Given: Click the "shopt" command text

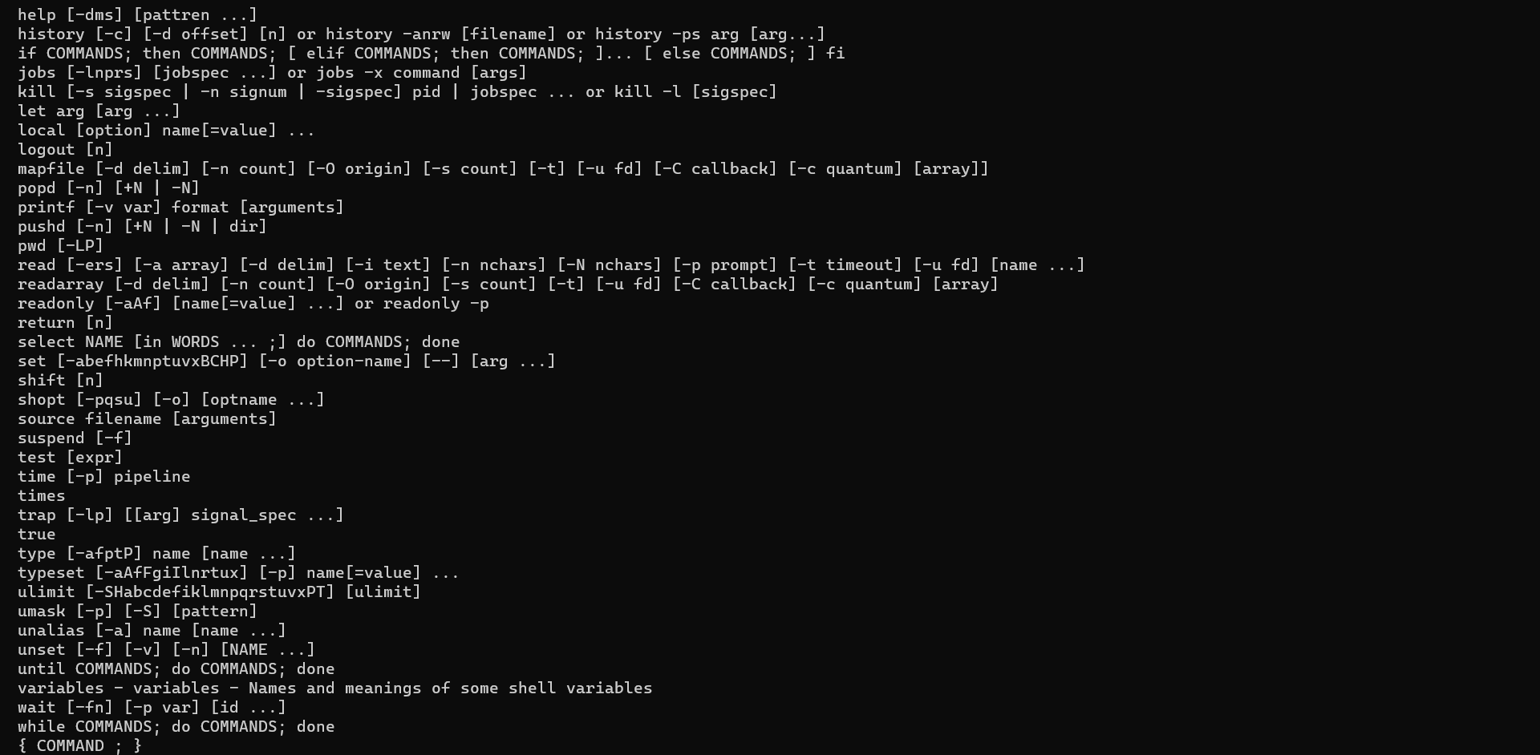Looking at the screenshot, I should point(41,400).
